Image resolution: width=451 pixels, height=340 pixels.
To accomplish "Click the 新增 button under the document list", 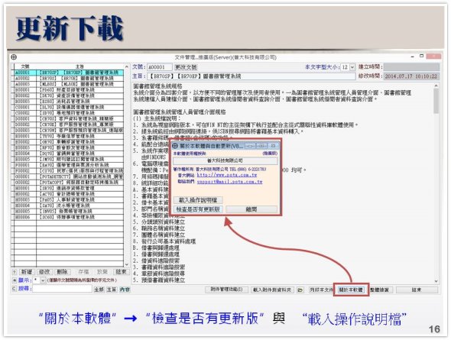I will pos(27,271).
